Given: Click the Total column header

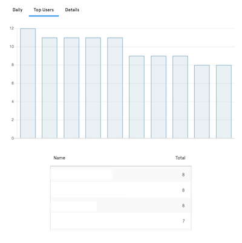Looking at the screenshot, I should pyautogui.click(x=180, y=158).
